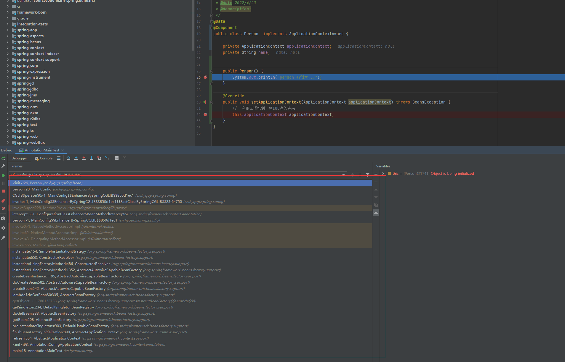565x362 pixels.
Task: Select the Debugger tab
Action: coord(19,158)
